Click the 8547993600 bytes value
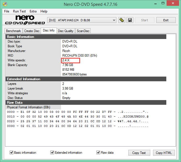The height and width of the screenshot is (162, 181). [75, 74]
